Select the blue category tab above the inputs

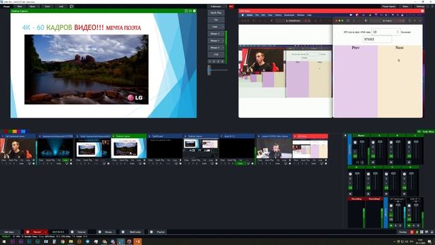(23, 131)
